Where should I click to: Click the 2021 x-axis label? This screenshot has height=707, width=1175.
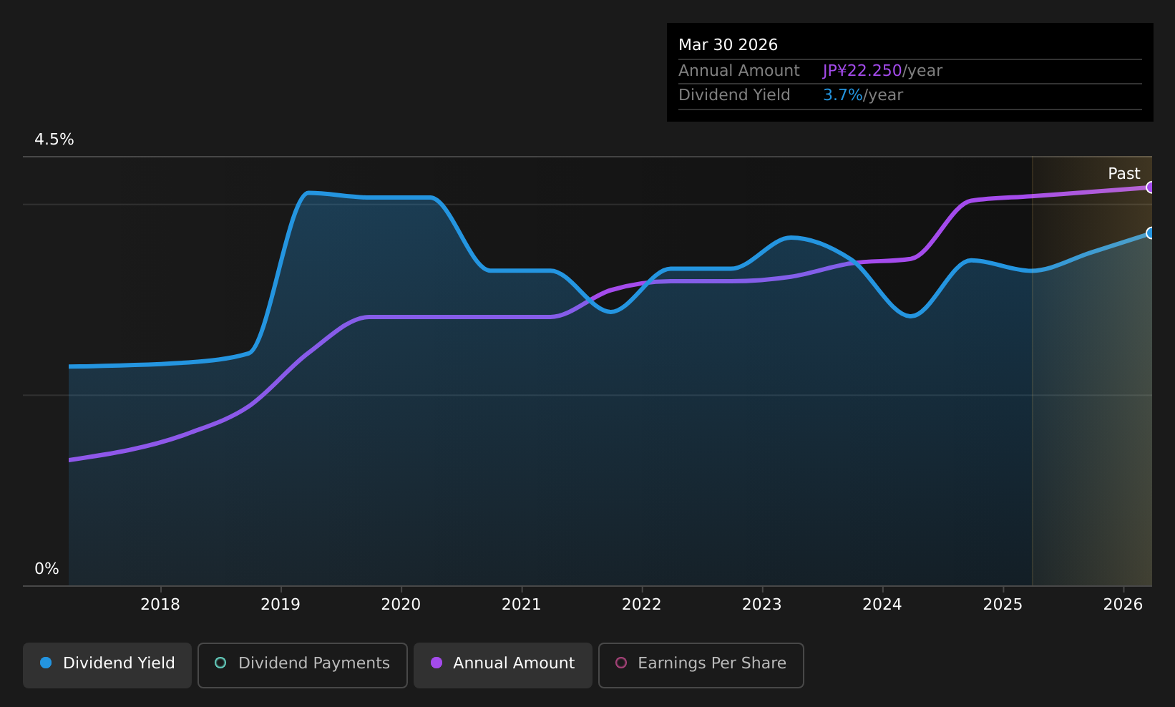point(522,605)
